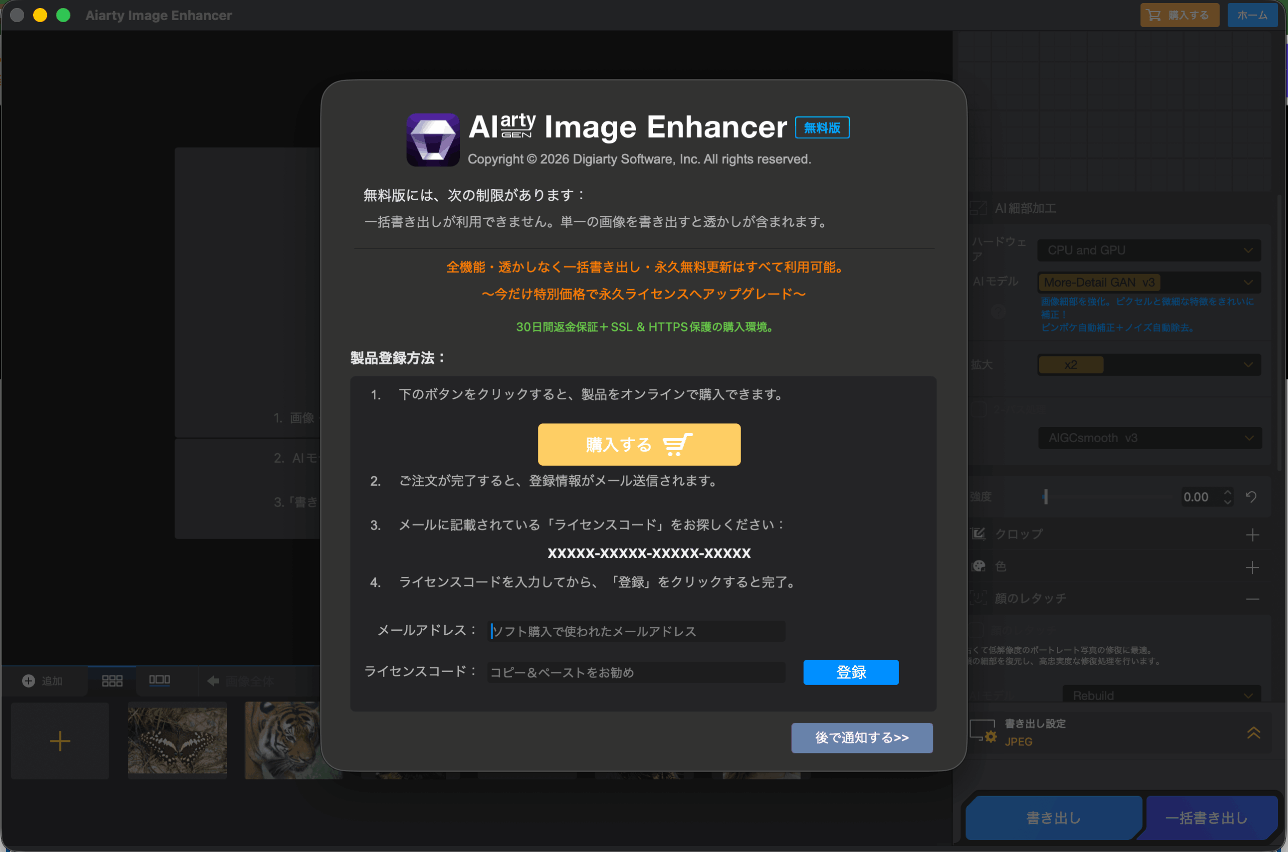Click the orange 全機能・透かしなく upgrade text

pyautogui.click(x=645, y=267)
